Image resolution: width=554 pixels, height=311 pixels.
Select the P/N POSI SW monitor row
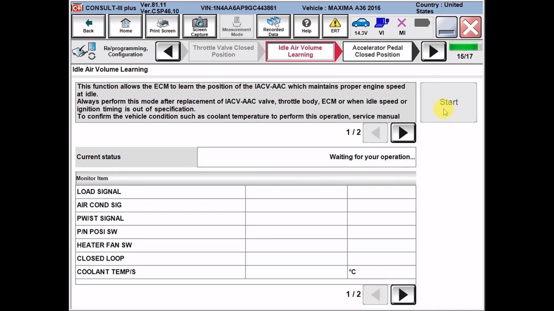click(246, 232)
